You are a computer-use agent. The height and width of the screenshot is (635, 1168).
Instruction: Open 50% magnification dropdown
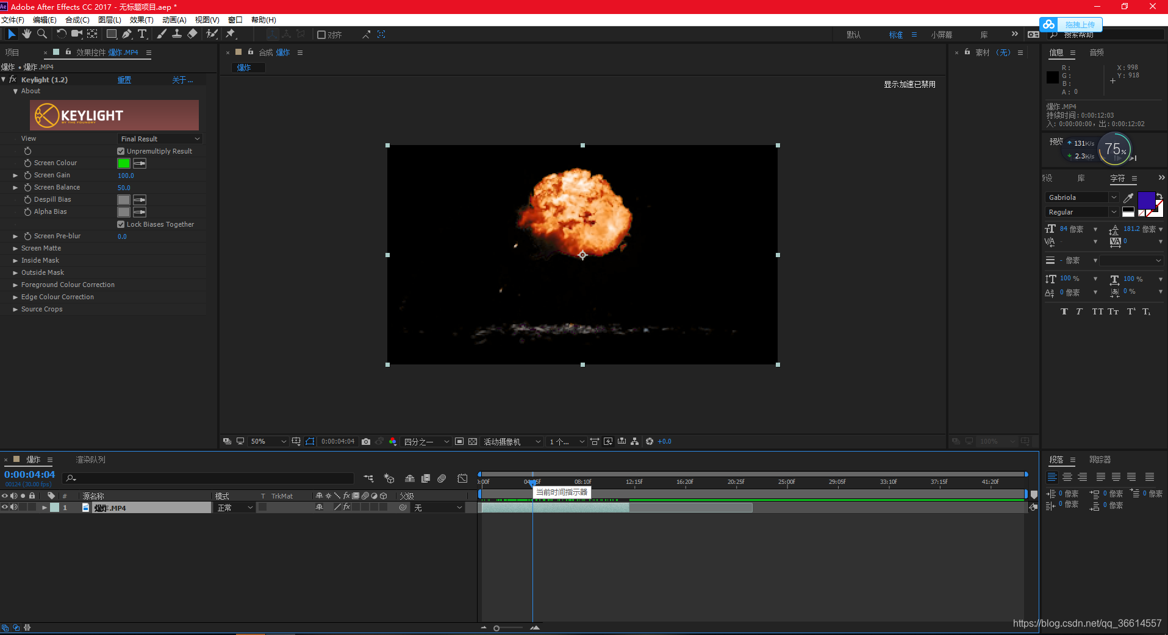[268, 442]
